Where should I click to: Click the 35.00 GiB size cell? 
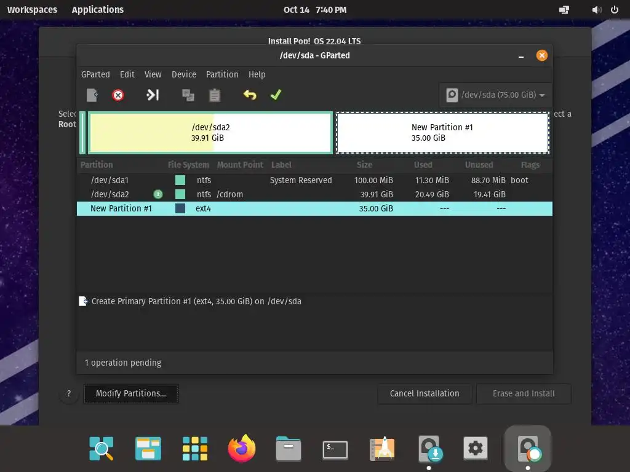[x=376, y=208]
